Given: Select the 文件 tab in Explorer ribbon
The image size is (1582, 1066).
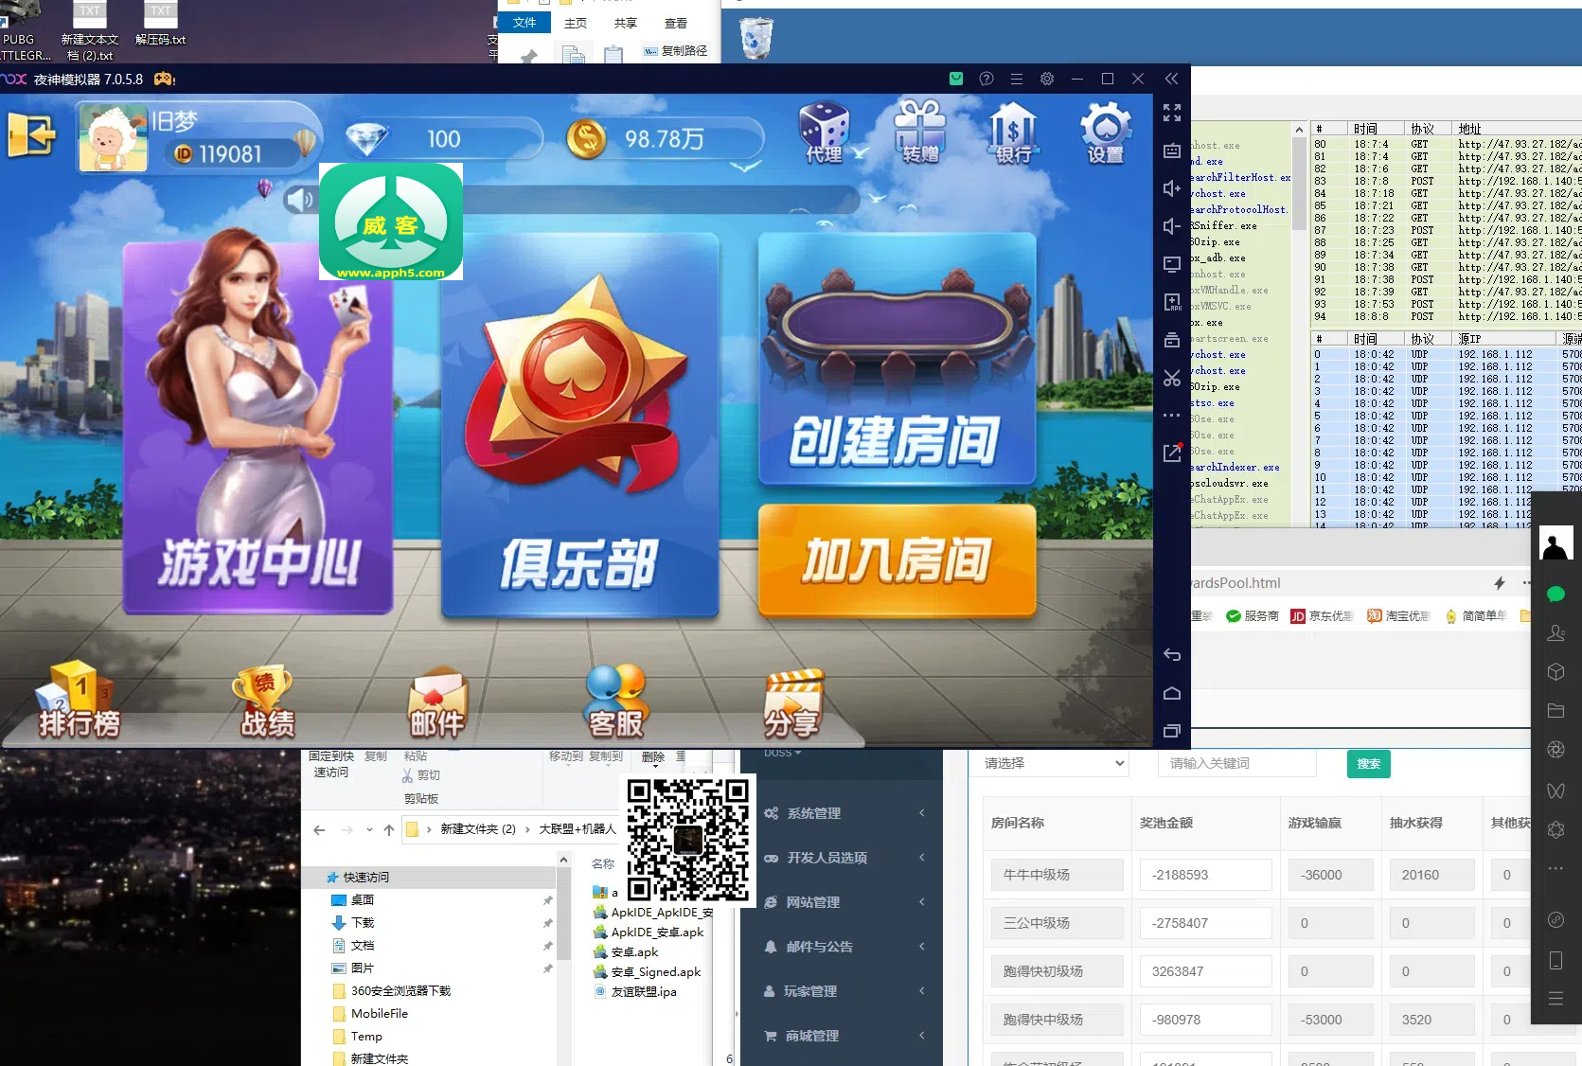Looking at the screenshot, I should 524,23.
